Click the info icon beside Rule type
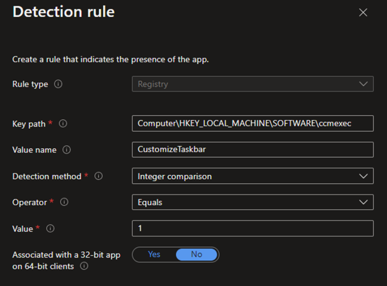Screen dimensions: 387x286 click(x=58, y=84)
